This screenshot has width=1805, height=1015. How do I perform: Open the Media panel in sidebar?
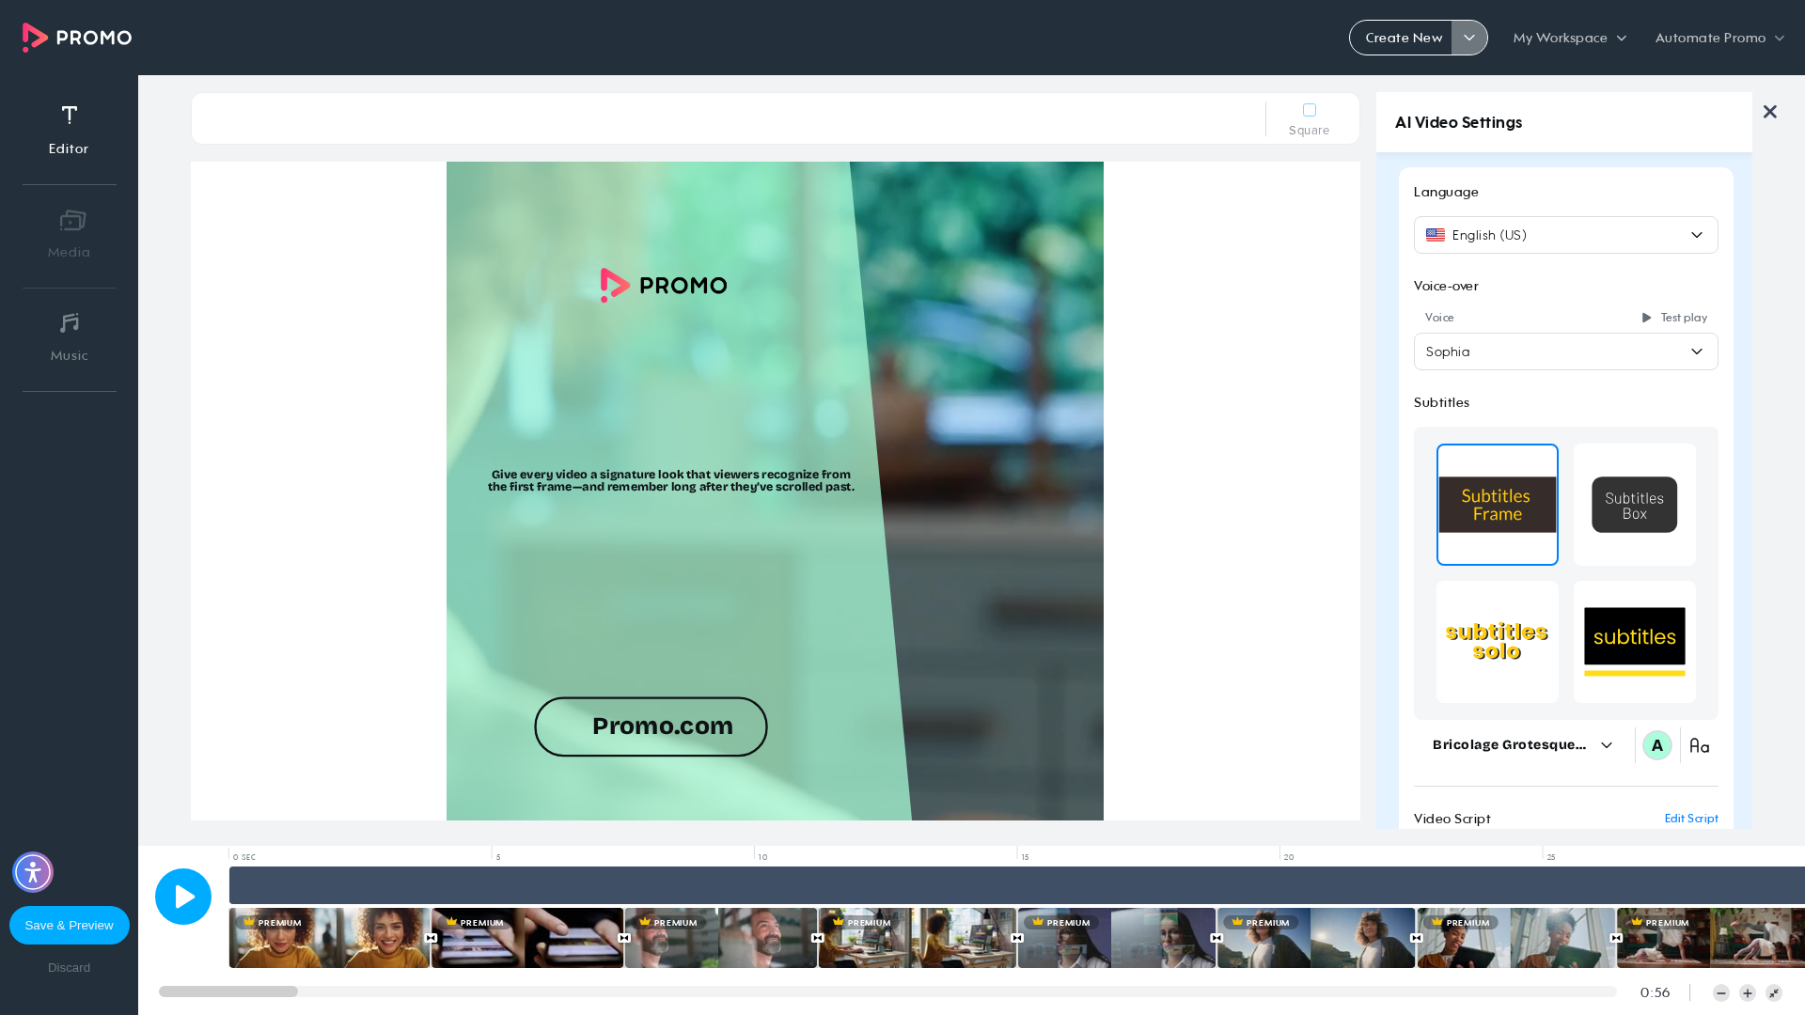(69, 233)
